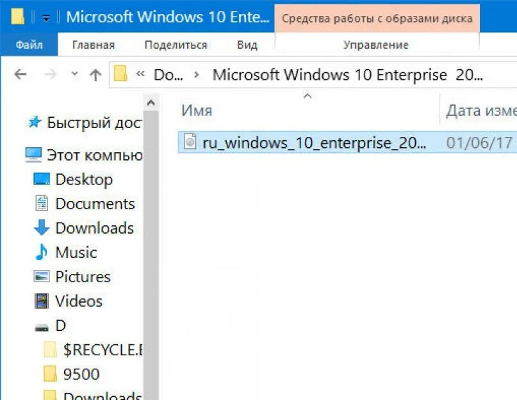517x400 pixels.
Task: Open Pictures in the navigation pane
Action: click(83, 276)
